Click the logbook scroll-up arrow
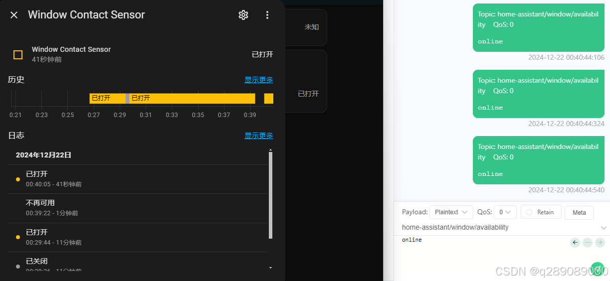This screenshot has width=610, height=281. (271, 149)
